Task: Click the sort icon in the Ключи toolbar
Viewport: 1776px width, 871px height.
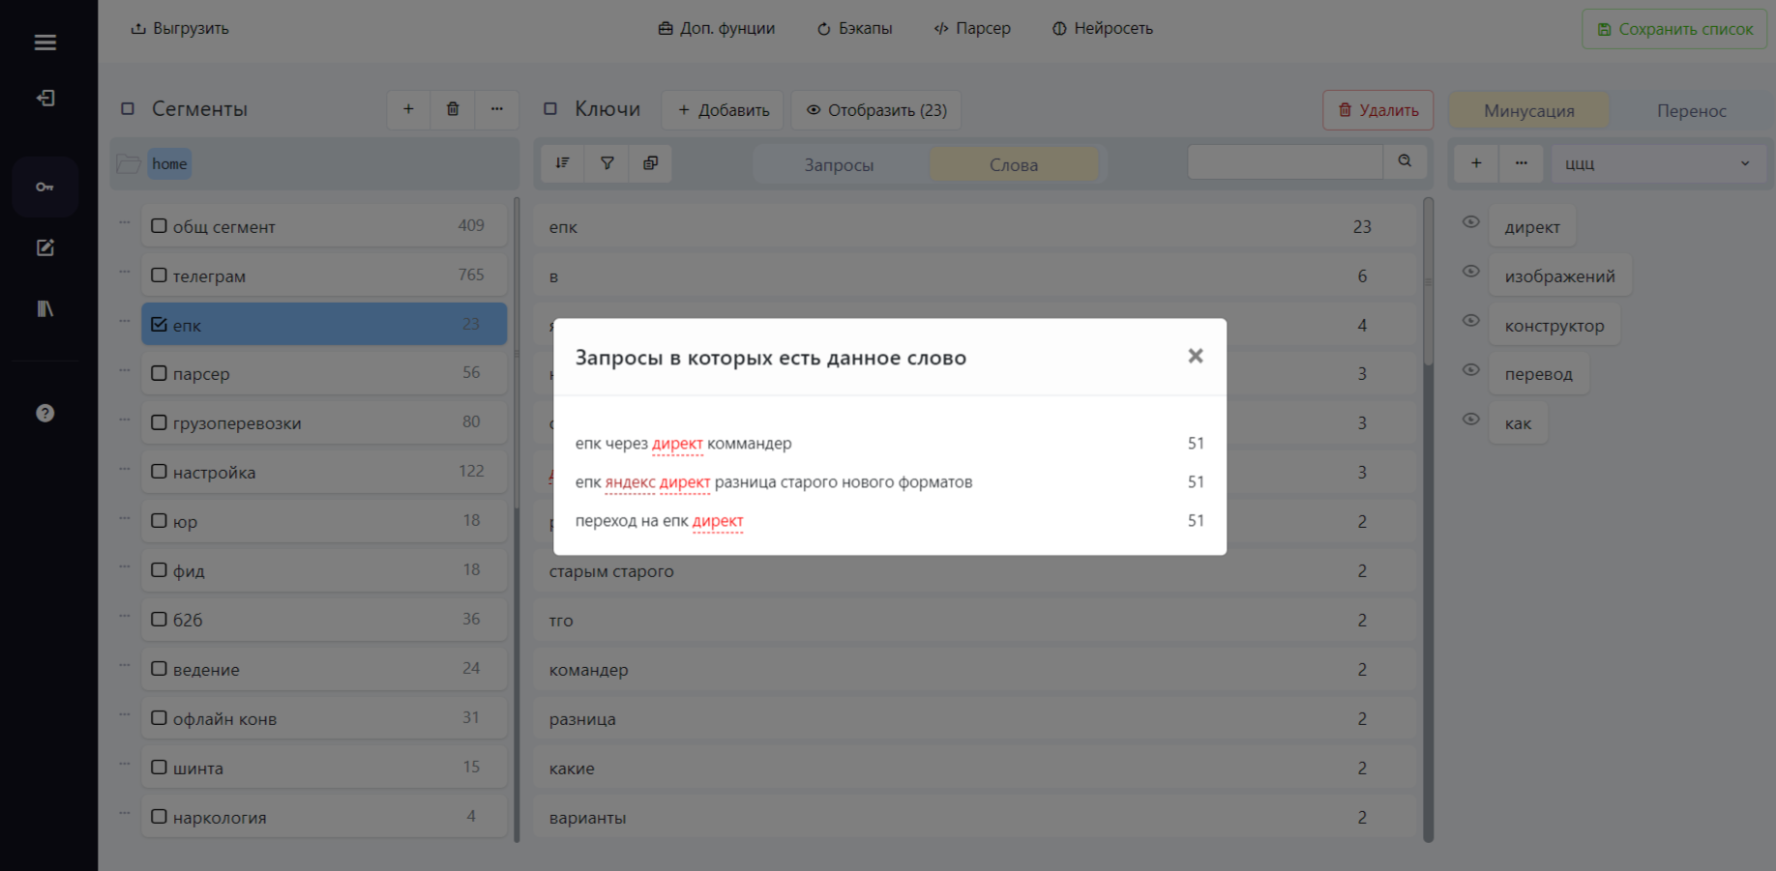Action: (x=562, y=163)
